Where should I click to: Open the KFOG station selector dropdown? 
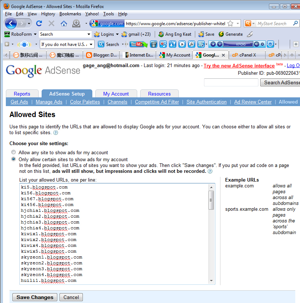(251, 44)
